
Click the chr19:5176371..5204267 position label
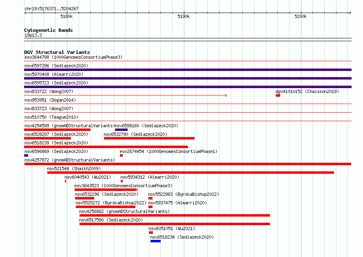click(51, 9)
